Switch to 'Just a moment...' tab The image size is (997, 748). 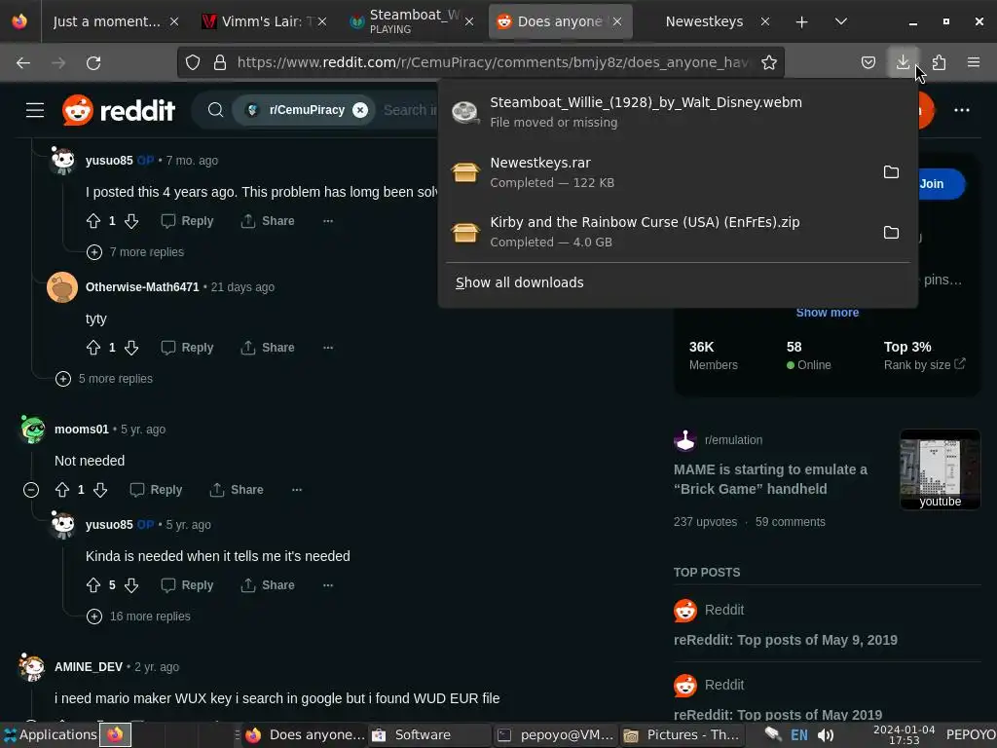[107, 21]
